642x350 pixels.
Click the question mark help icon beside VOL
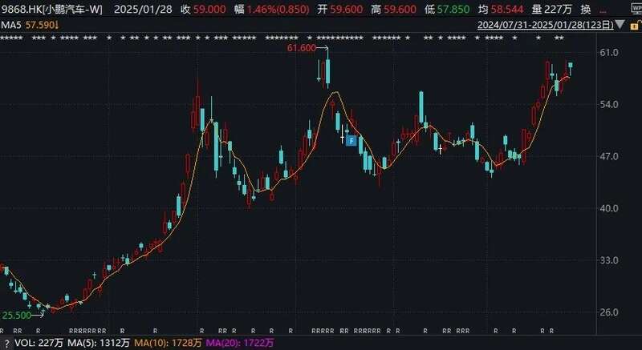pyautogui.click(x=6, y=344)
